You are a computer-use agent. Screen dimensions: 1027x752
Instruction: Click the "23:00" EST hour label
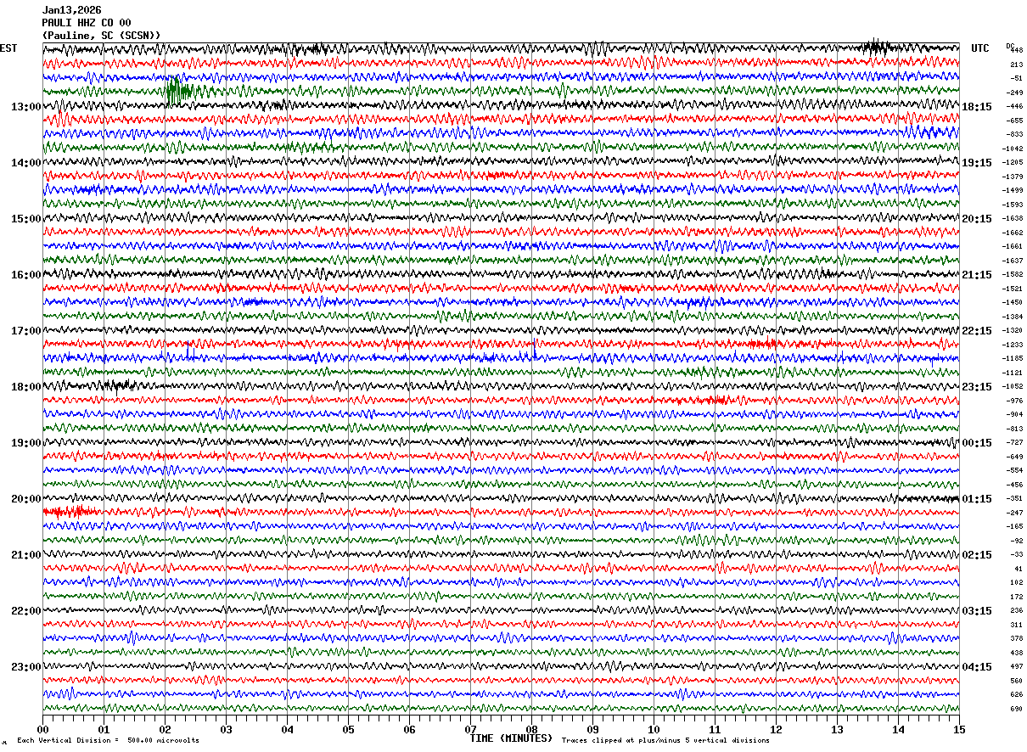tap(26, 667)
